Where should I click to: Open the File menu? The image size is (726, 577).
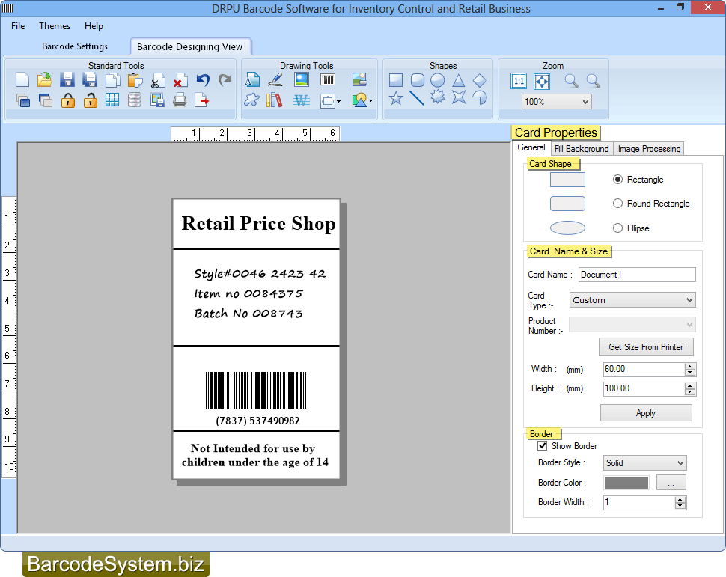(x=18, y=26)
